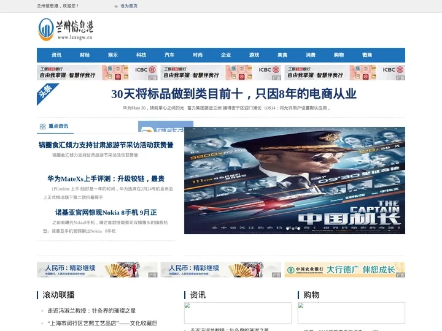Open article 诺基亚官网惊现Nokia 8手机
The height and width of the screenshot is (331, 442).
[106, 213]
